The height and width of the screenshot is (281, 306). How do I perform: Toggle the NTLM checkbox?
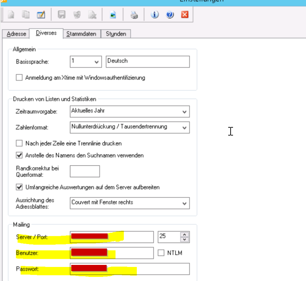[161, 253]
